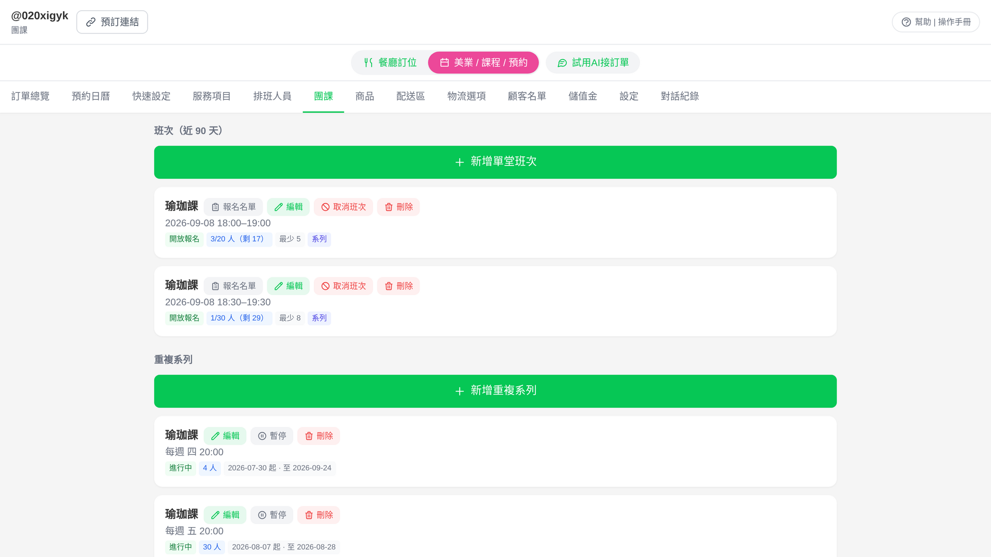Pause the 每週 四 20:00 series
This screenshot has width=991, height=557.
(271, 436)
